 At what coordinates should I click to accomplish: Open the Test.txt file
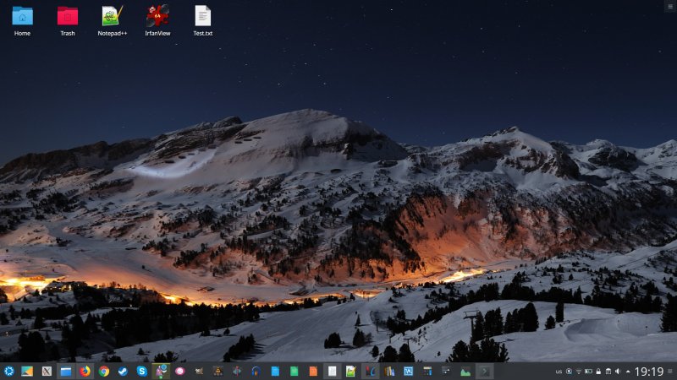tap(202, 16)
